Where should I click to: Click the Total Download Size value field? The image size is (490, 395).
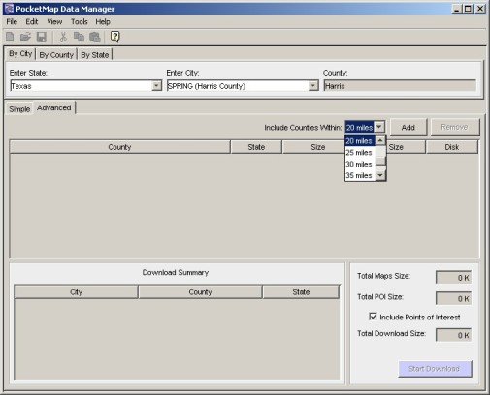pyautogui.click(x=453, y=335)
